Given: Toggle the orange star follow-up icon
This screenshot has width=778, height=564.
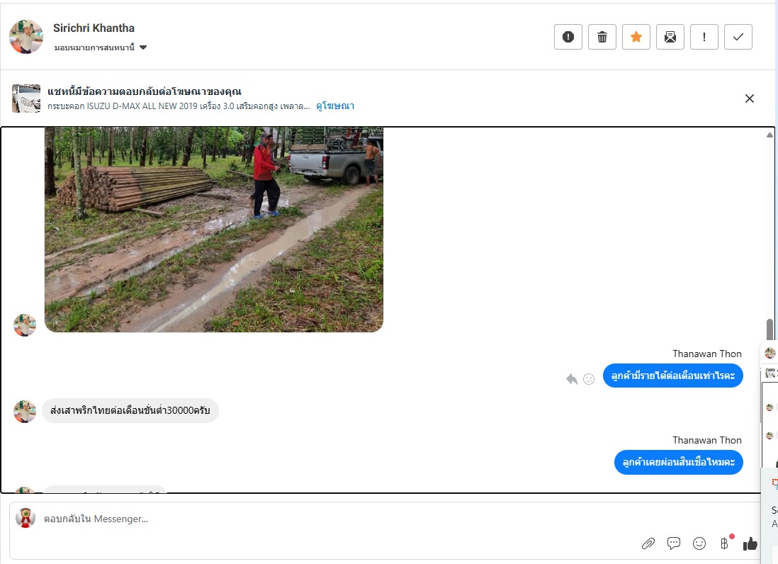Looking at the screenshot, I should (636, 37).
